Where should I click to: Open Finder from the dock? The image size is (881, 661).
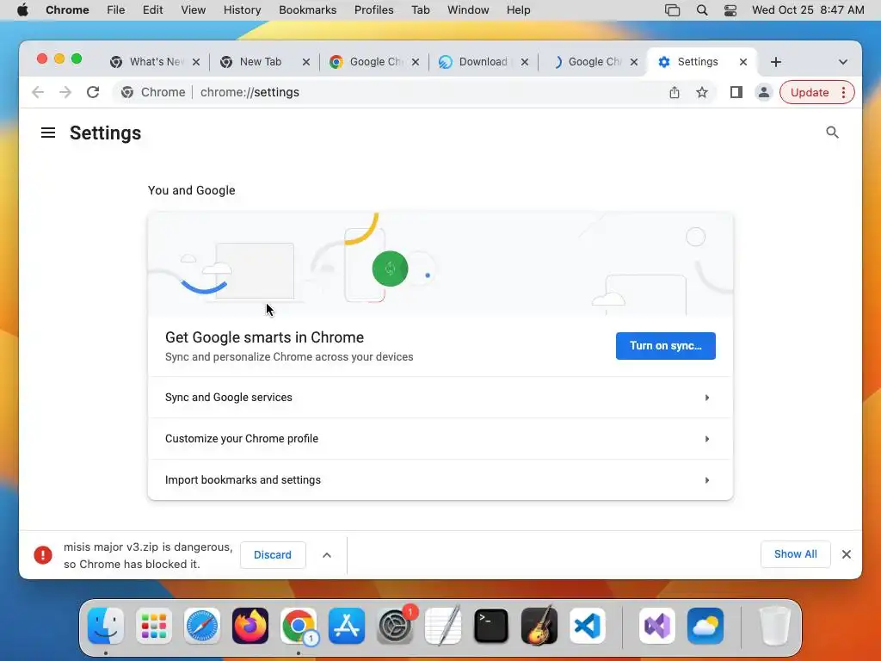pyautogui.click(x=106, y=626)
